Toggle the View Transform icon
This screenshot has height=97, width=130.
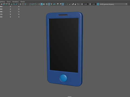(98, 4)
